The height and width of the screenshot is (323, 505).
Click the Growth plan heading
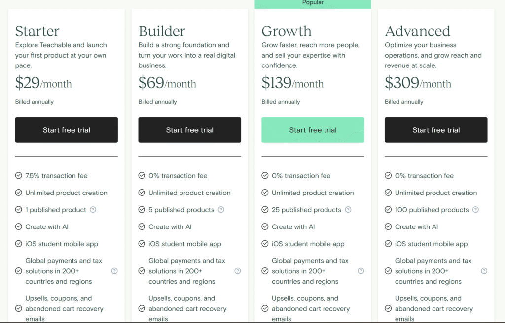click(287, 31)
